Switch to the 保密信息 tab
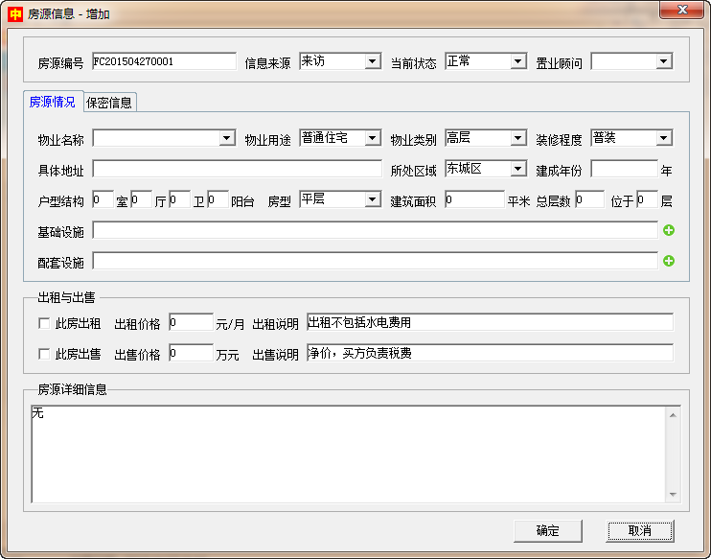This screenshot has height=559, width=711. tap(109, 103)
